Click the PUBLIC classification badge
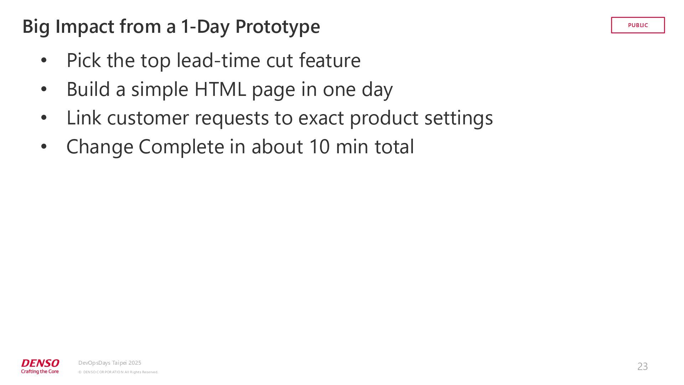This screenshot has height=385, width=684. pyautogui.click(x=638, y=25)
